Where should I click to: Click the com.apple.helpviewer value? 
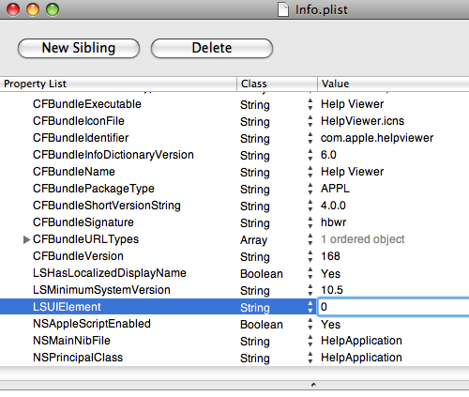pos(377,138)
